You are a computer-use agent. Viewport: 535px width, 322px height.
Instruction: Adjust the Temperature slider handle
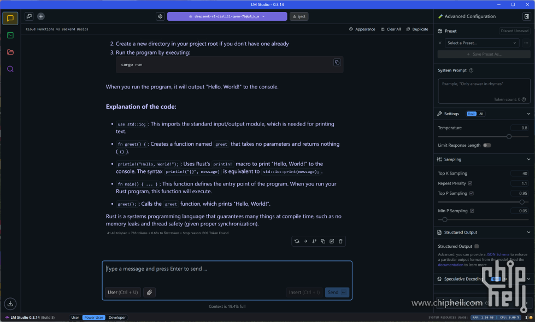pos(509,136)
